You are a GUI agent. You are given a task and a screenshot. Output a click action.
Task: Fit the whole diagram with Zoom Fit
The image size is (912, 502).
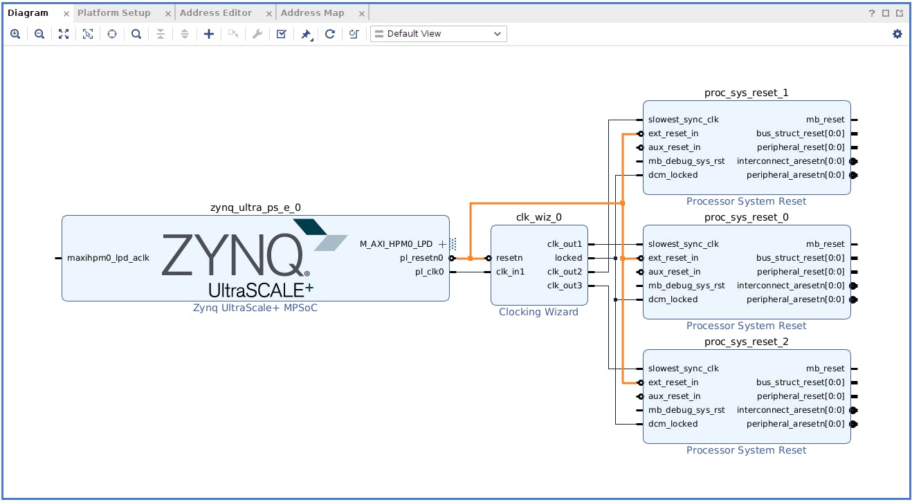pyautogui.click(x=64, y=34)
